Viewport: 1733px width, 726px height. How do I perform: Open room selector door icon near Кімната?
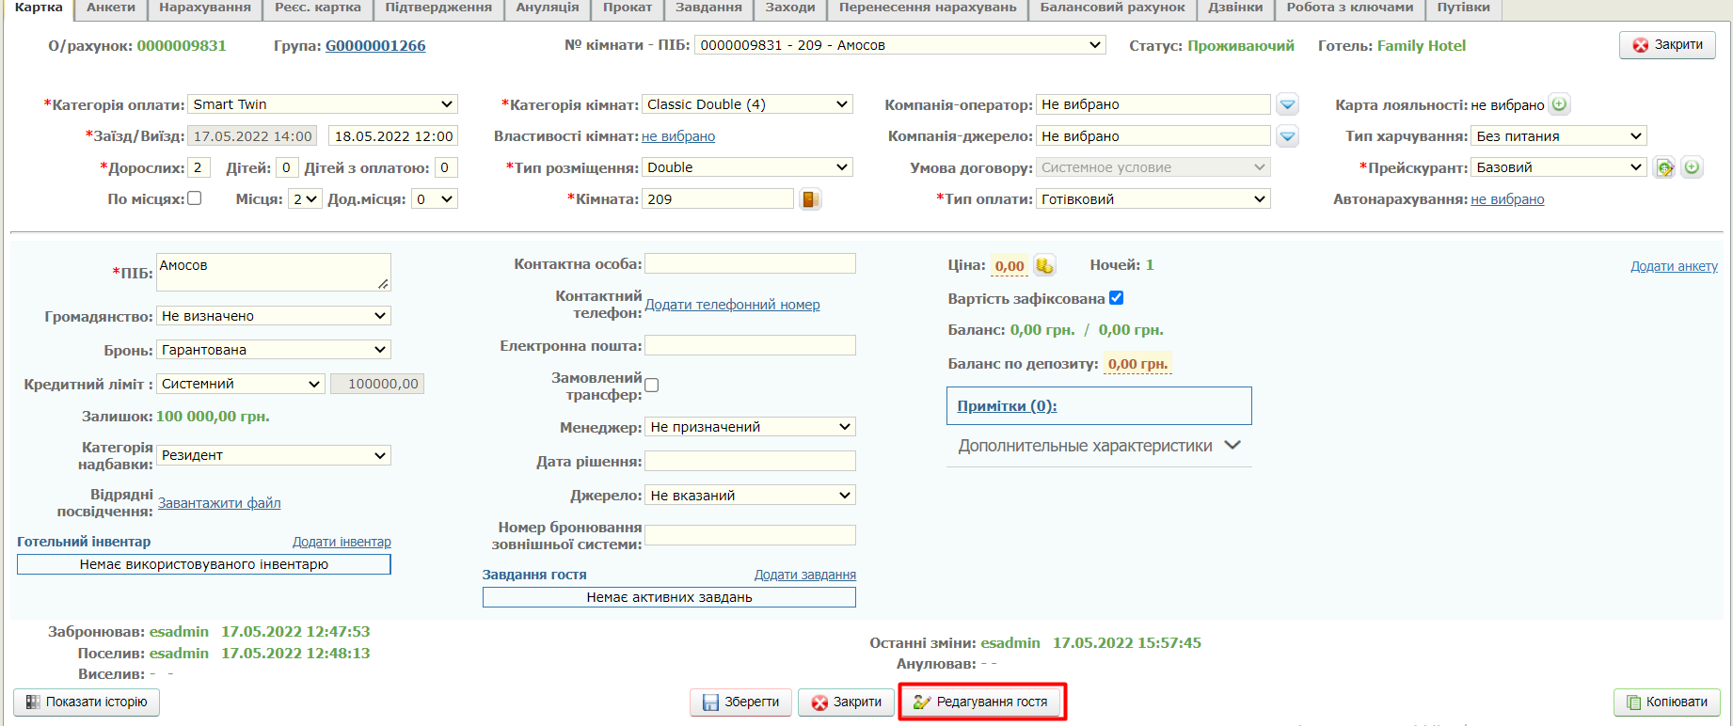click(809, 199)
